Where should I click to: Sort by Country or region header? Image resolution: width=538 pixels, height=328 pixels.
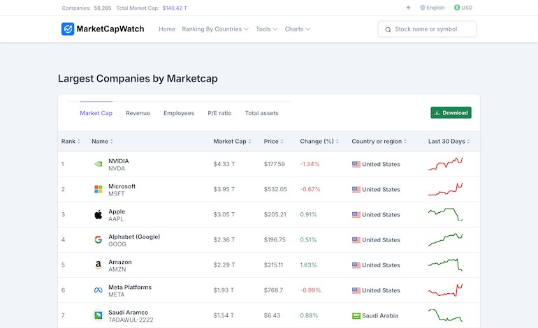379,141
